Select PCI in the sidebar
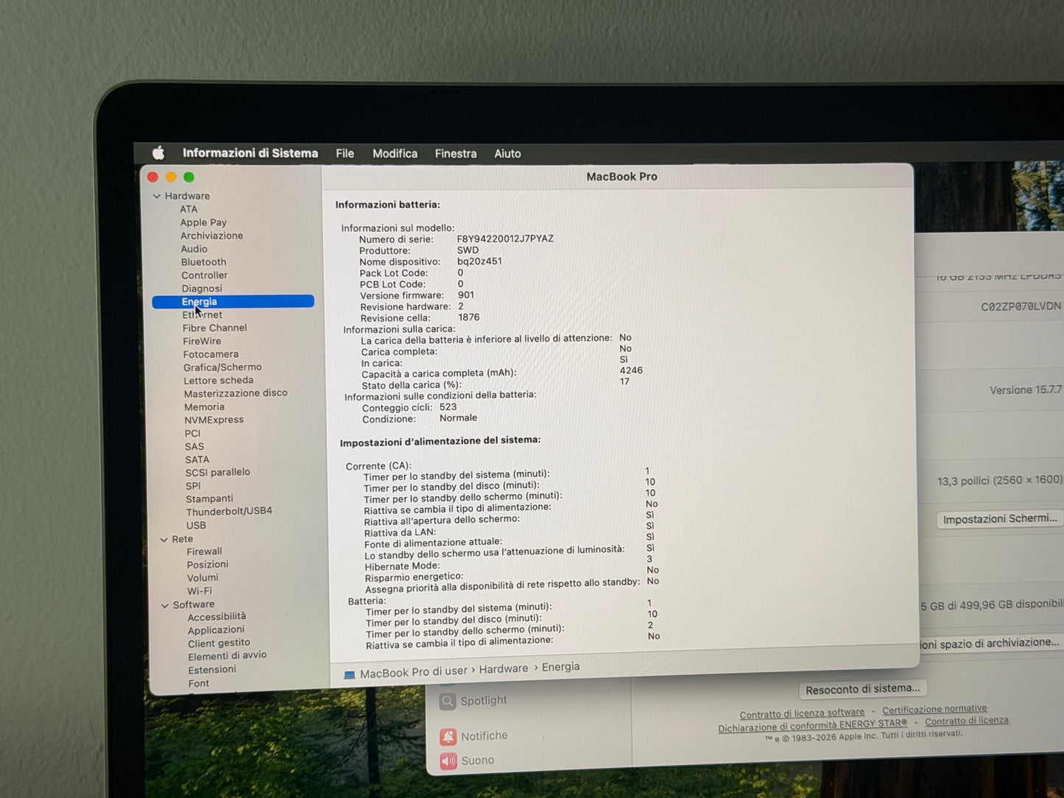This screenshot has width=1064, height=798. tap(192, 433)
